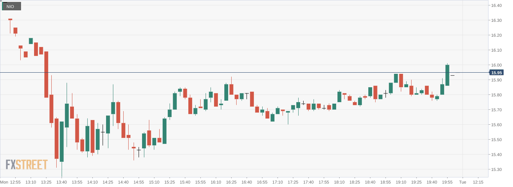Select the 19:55 time axis marker

(x=447, y=182)
